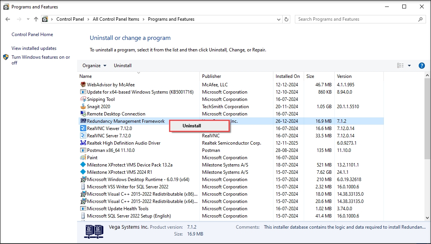431x244 pixels.
Task: Click Uninstall in the toolbar
Action: pos(123,66)
